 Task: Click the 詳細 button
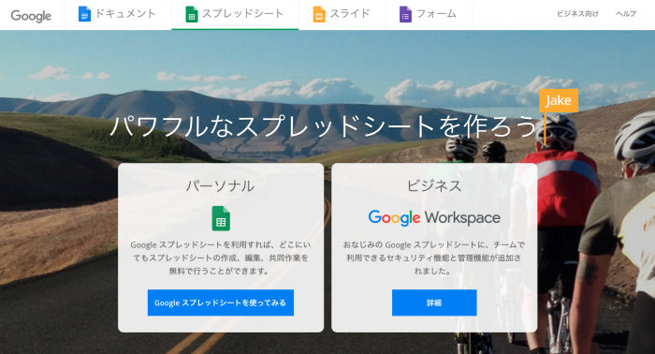click(x=434, y=302)
